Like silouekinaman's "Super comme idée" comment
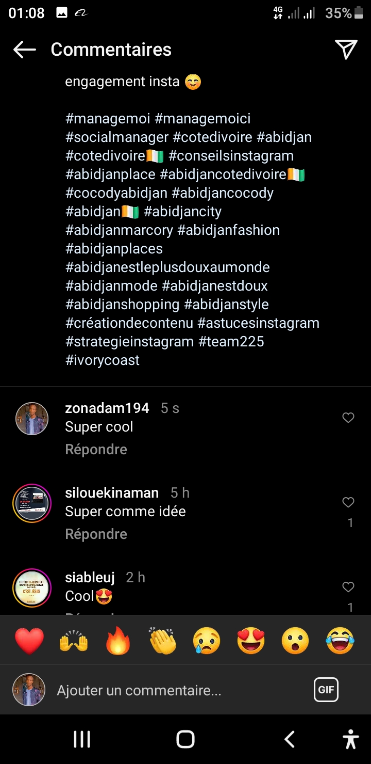This screenshot has width=371, height=764. point(348,502)
